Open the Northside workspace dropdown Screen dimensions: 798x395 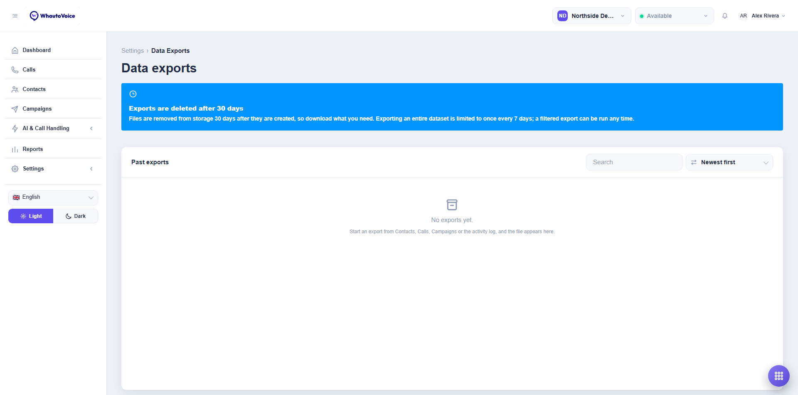click(591, 16)
